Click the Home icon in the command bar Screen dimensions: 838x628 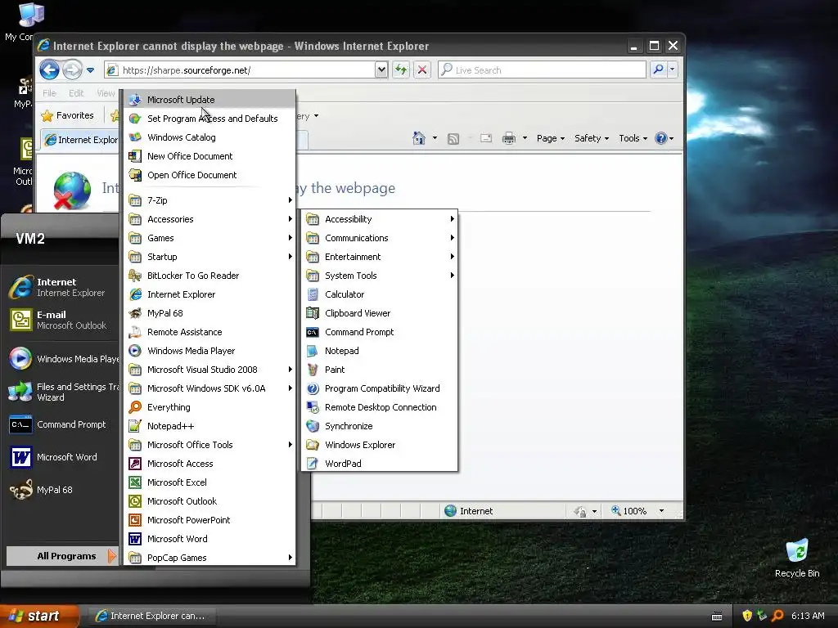(418, 138)
